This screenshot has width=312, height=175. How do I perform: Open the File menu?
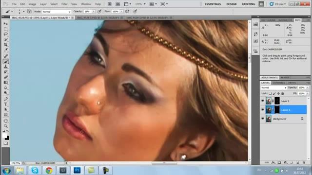point(14,4)
